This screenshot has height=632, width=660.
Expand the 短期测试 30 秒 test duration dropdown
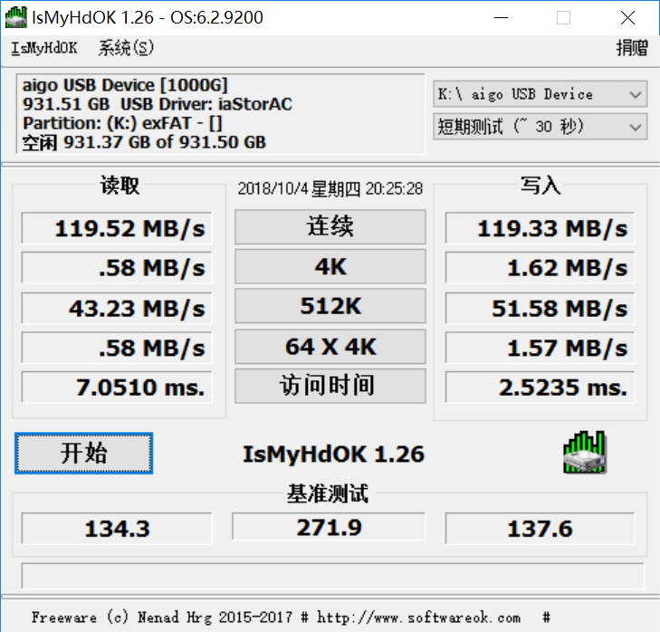click(x=540, y=127)
